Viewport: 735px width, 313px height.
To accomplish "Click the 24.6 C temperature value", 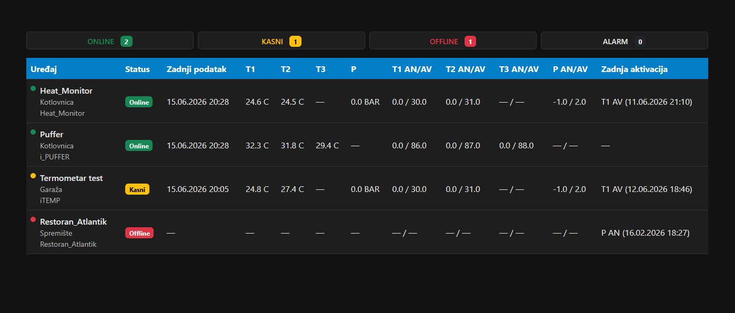I will click(x=257, y=102).
